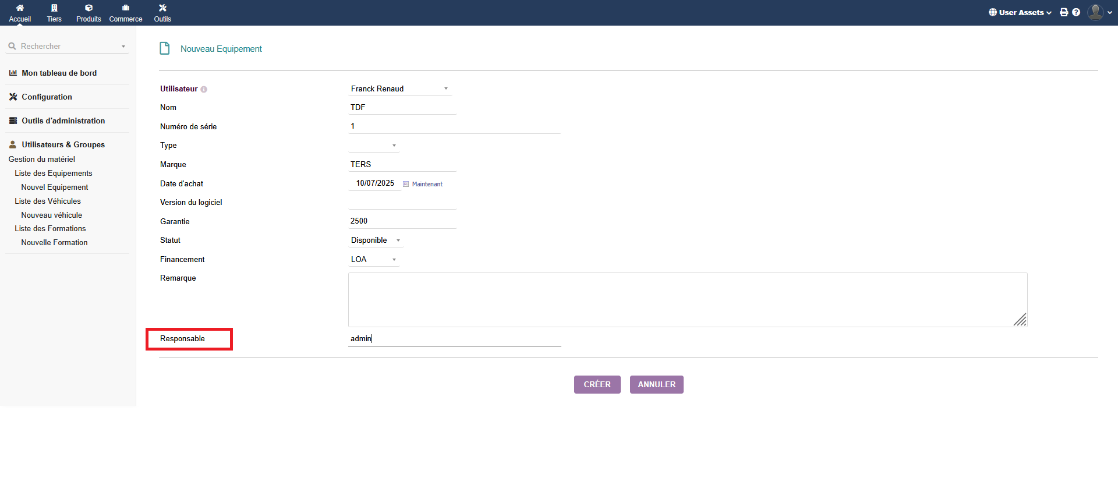Click the help question mark icon
The width and height of the screenshot is (1118, 499).
pyautogui.click(x=1076, y=12)
